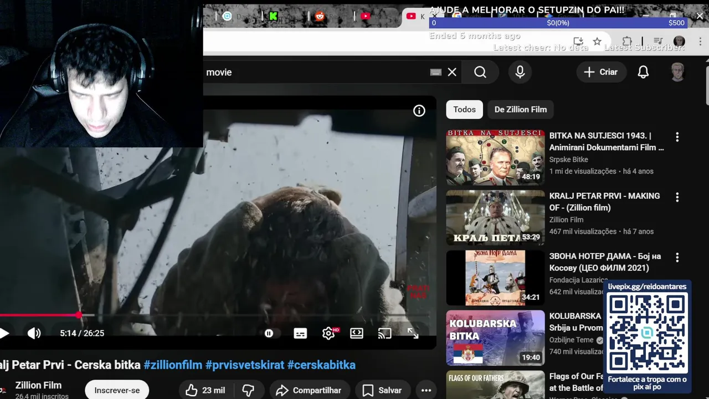Subscribe with the Inscrever-se button
Screen dimensions: 709x399
pyautogui.click(x=117, y=390)
